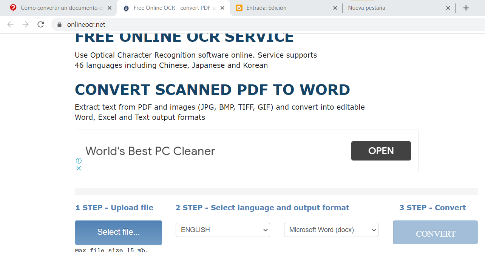Click the Select file... button
485x266 pixels.
click(119, 232)
